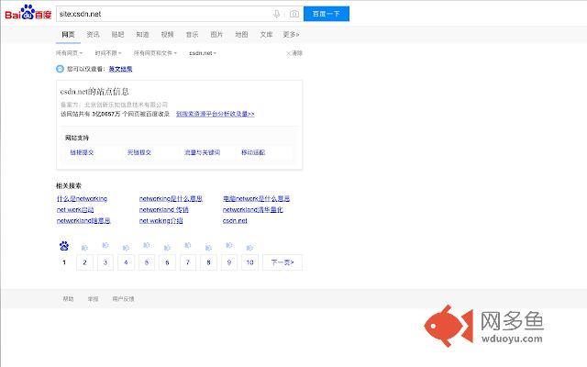Click the 英文结果 link
Viewport: 587px width, 367px height.
120,69
